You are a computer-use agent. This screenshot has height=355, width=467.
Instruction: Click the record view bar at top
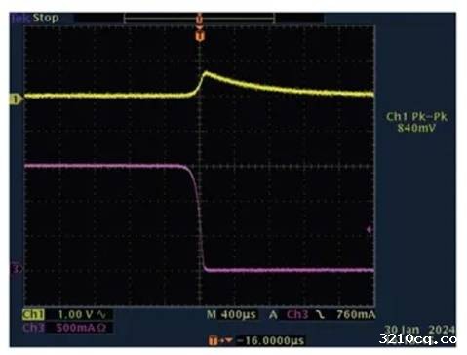coord(200,19)
